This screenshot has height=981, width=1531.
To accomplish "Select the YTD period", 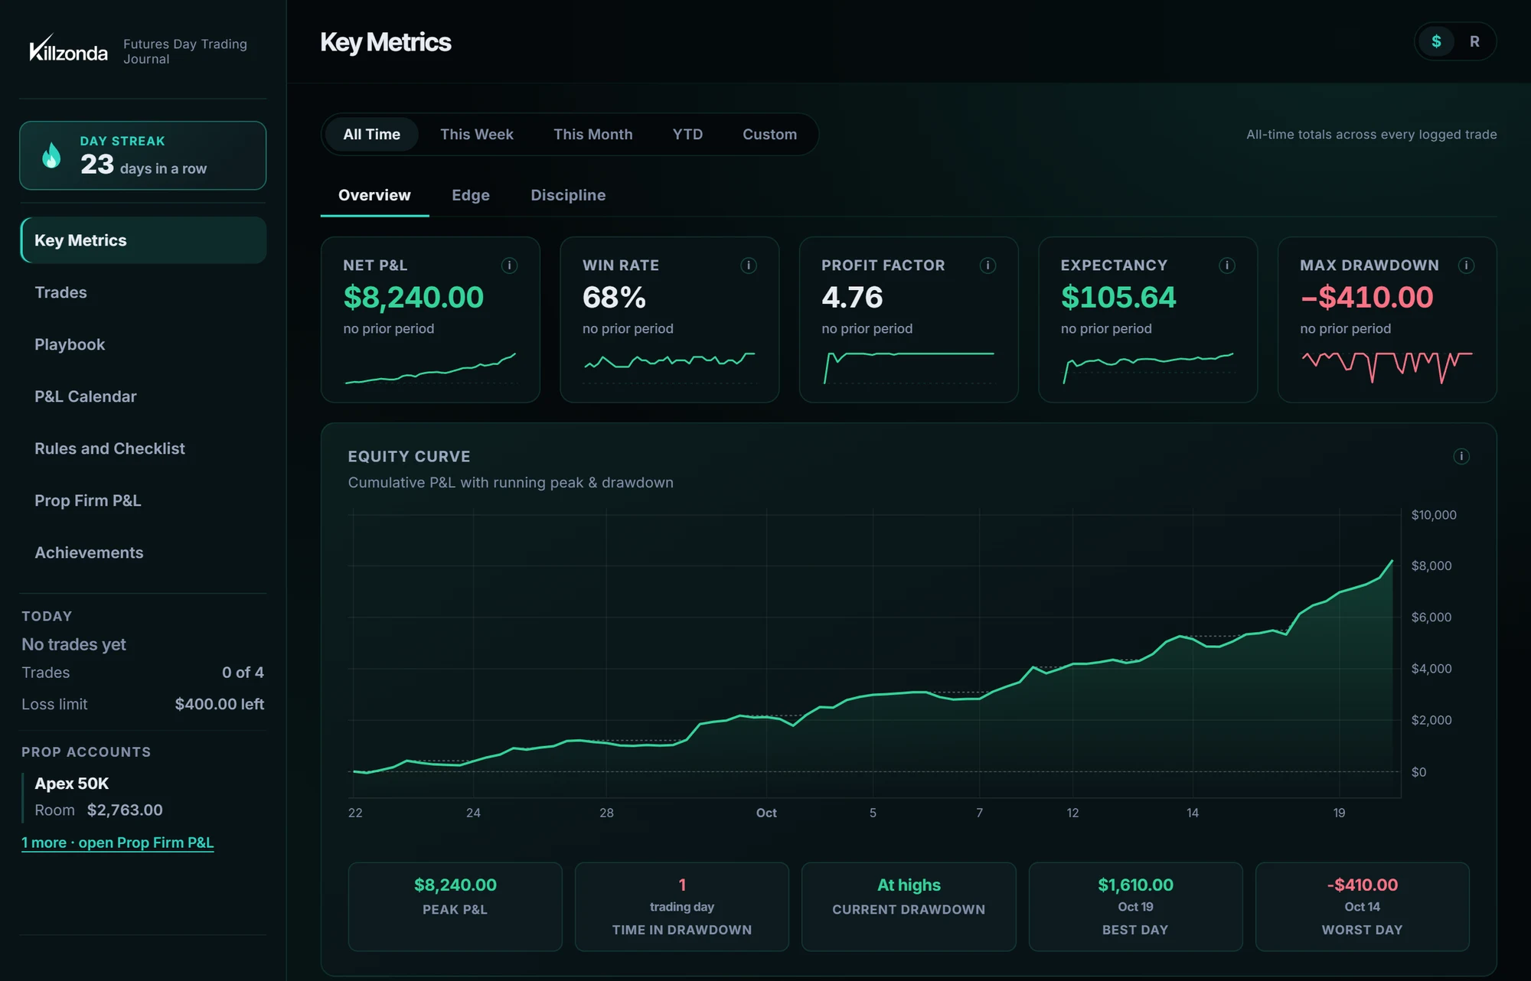I will pyautogui.click(x=687, y=135).
